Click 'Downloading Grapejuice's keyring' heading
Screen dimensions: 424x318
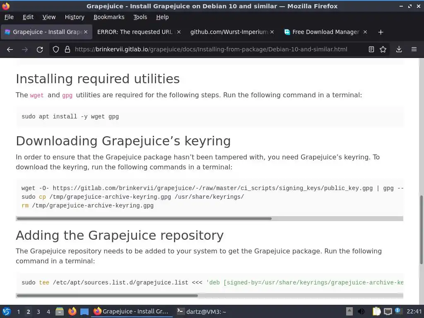[x=123, y=141]
